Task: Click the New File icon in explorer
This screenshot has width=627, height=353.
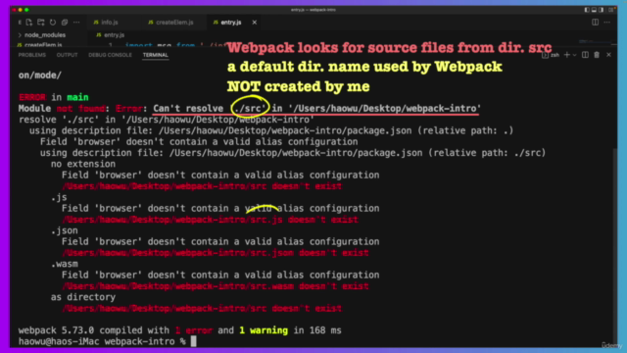Action: 29,23
